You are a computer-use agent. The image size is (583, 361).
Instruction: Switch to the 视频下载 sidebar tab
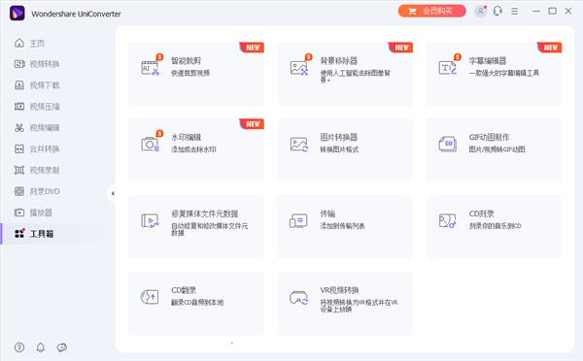point(37,85)
